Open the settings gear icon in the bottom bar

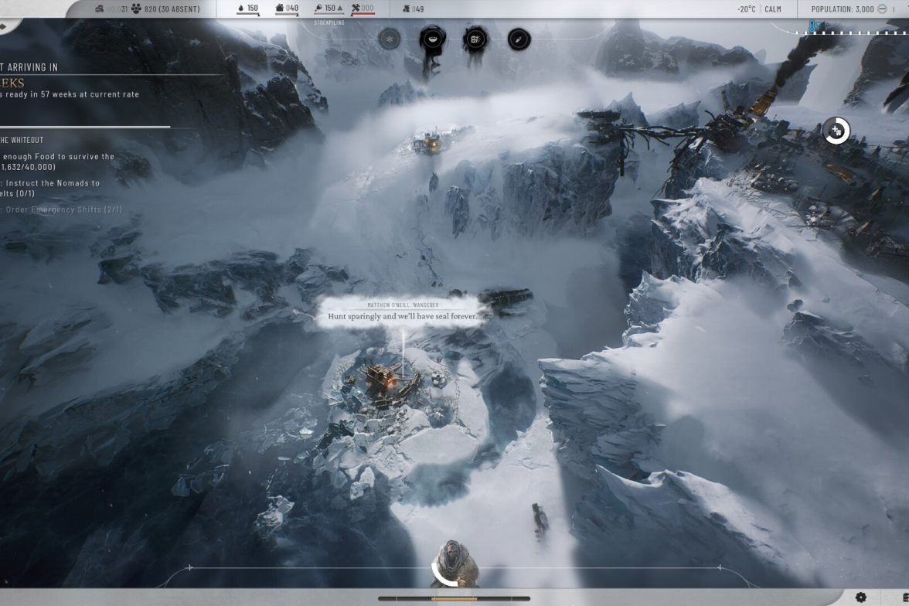pos(861,597)
